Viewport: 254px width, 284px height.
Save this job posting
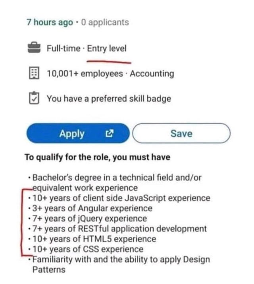pyautogui.click(x=181, y=133)
